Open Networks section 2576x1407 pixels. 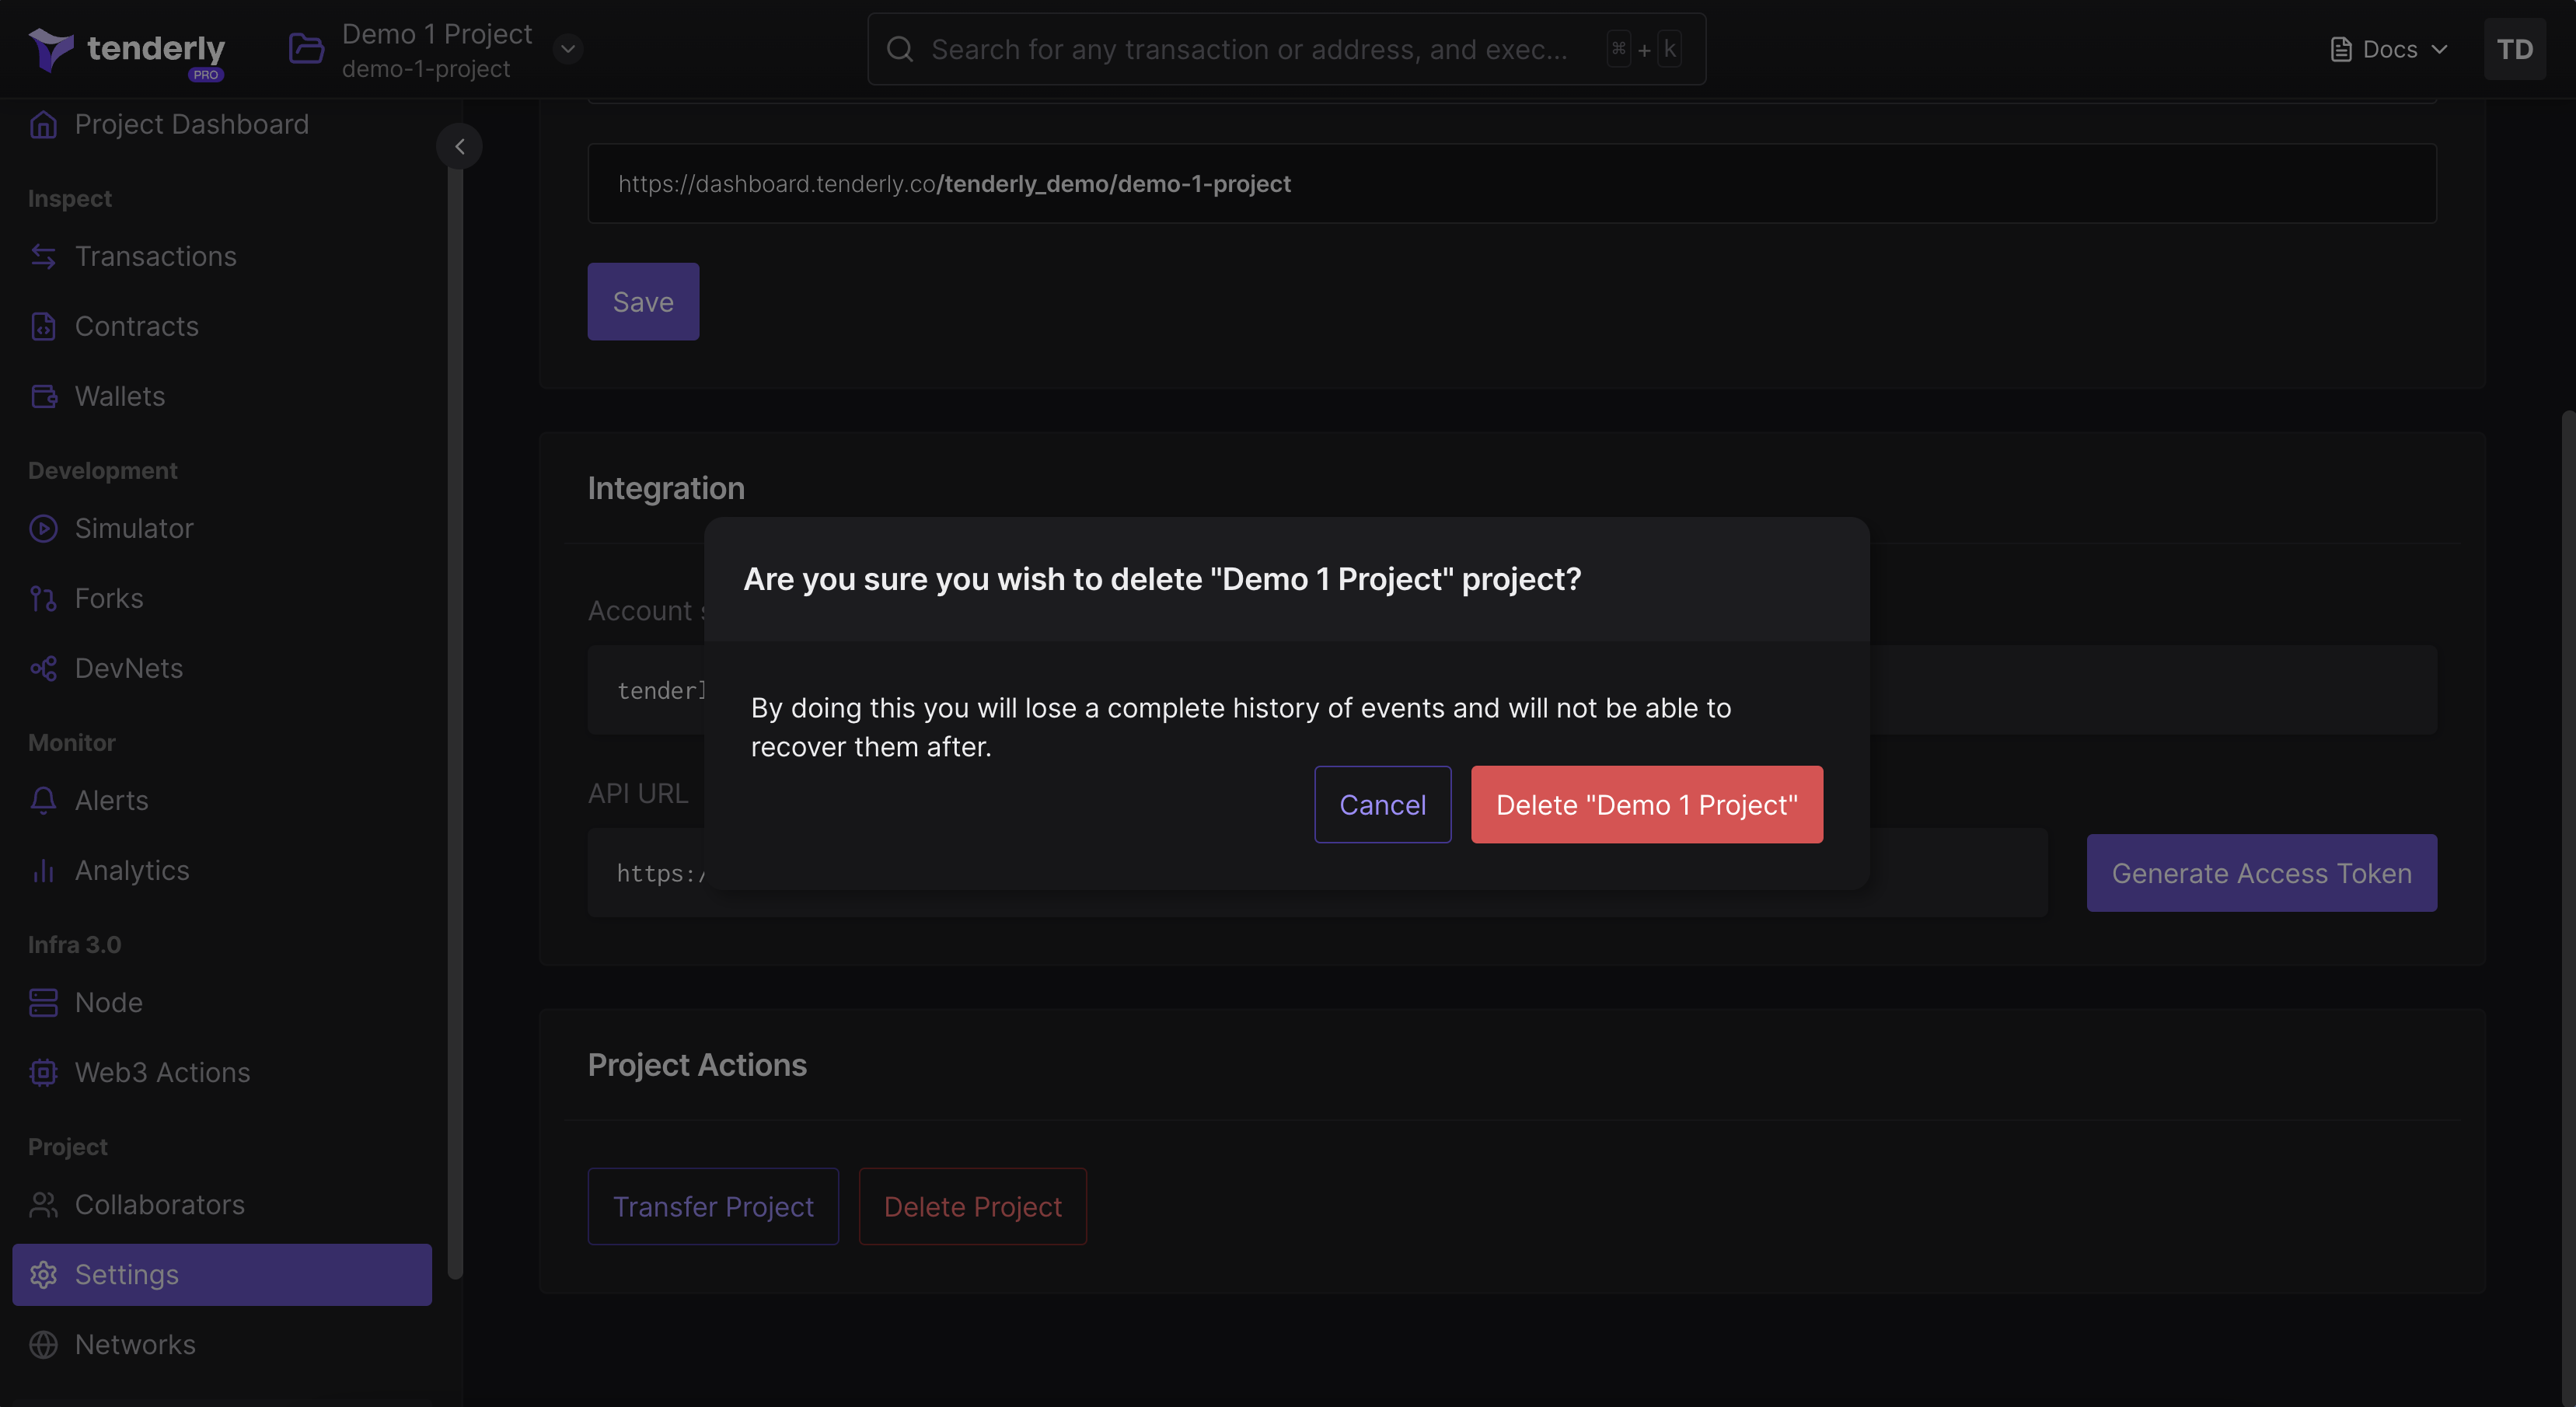tap(135, 1344)
